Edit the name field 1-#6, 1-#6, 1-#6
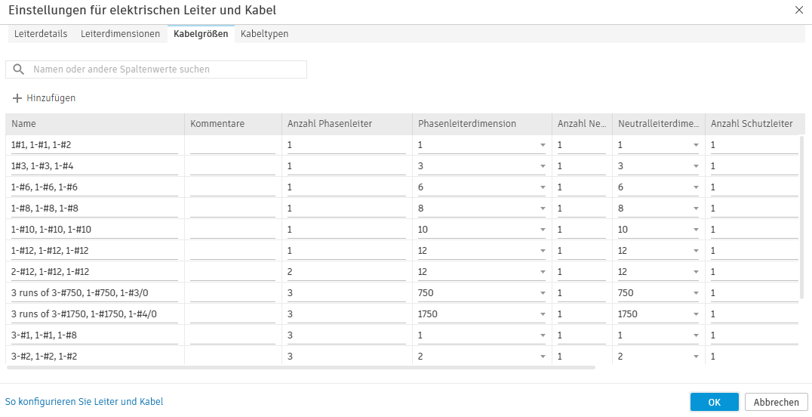This screenshot has width=812, height=417. click(94, 187)
